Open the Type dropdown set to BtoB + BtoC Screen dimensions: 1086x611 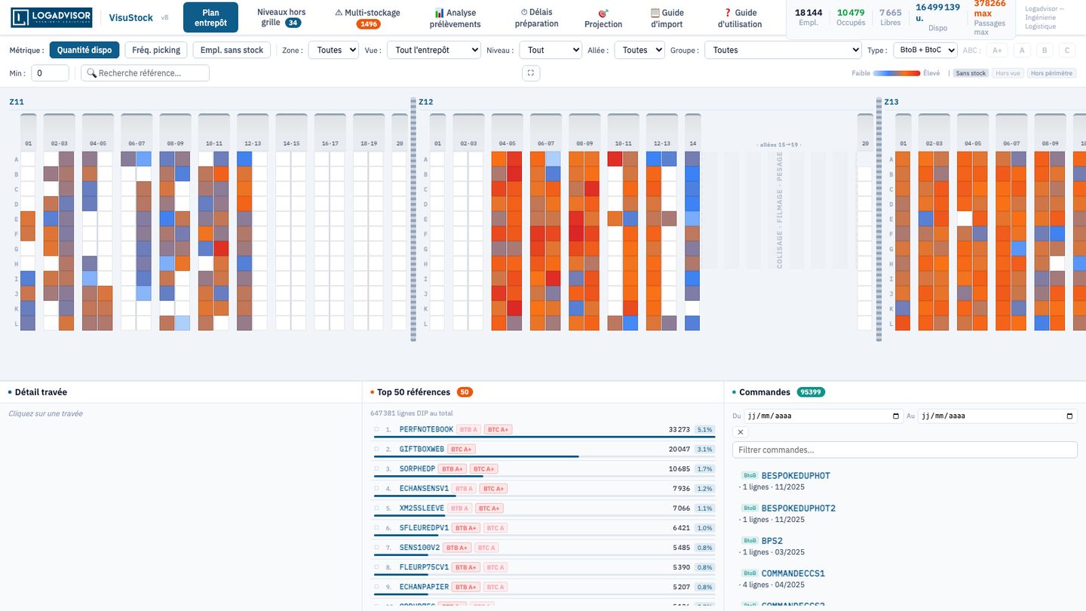[x=925, y=51]
